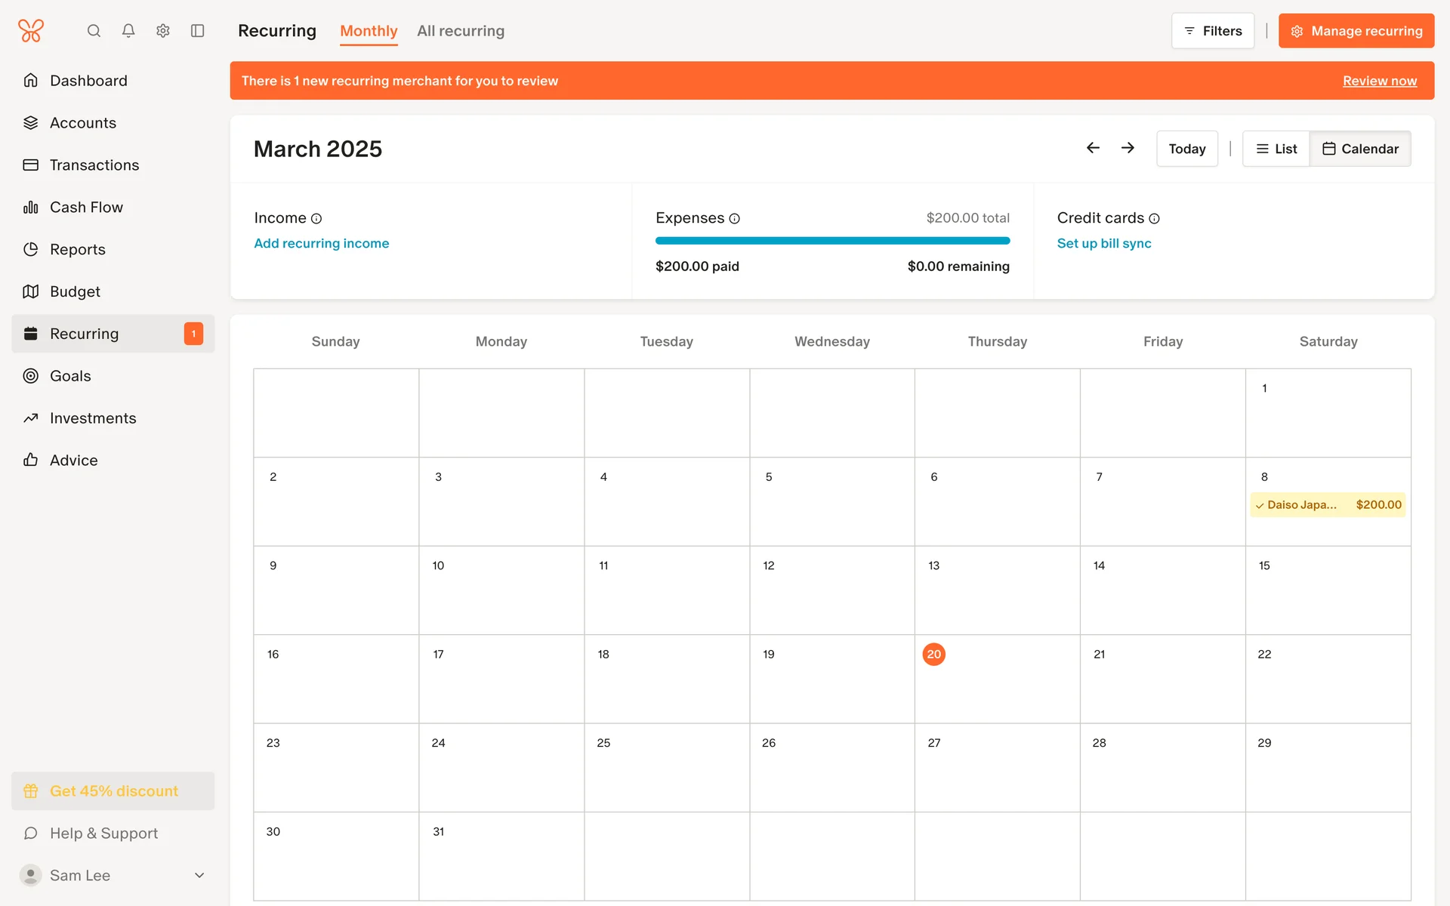
Task: Click Add recurring income link
Action: 322,243
